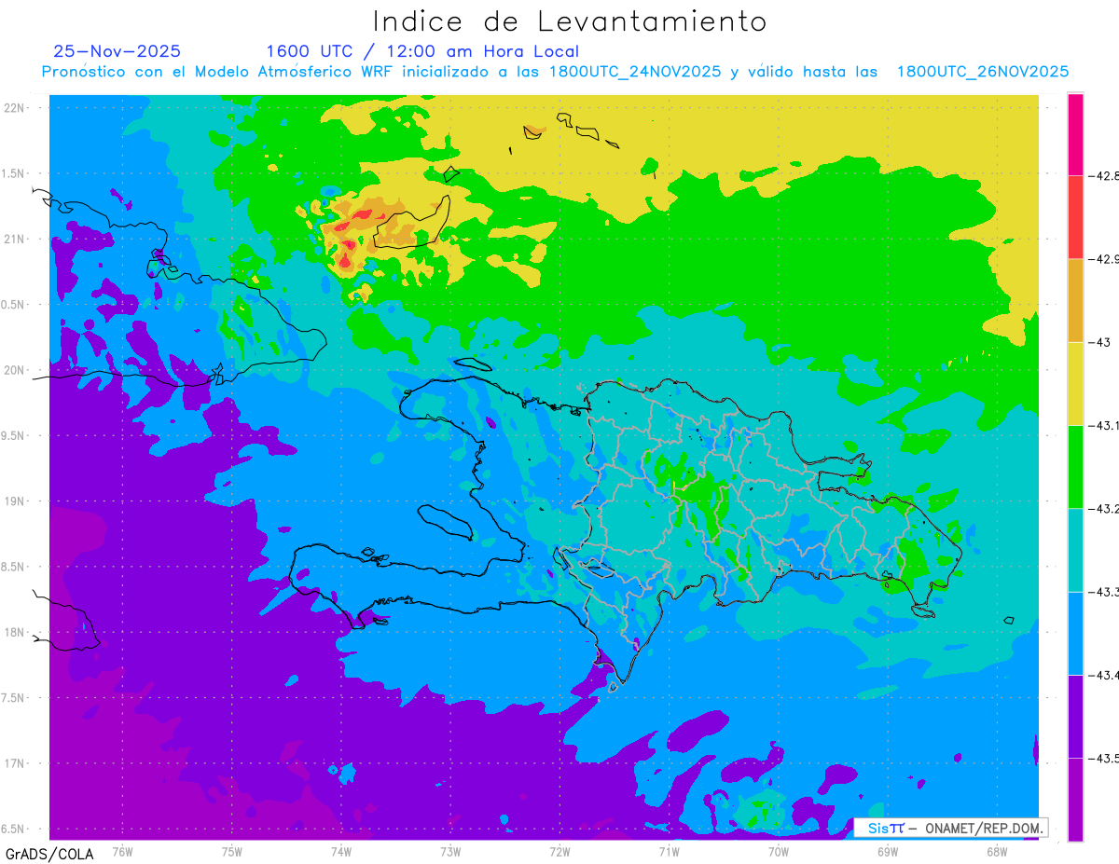Click the "69W" longitude label
The width and height of the screenshot is (1119, 864).
click(888, 851)
